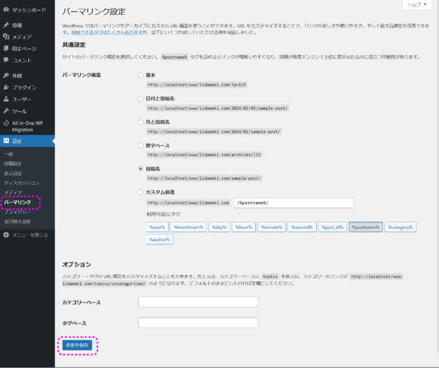Click the タグベース text field
This screenshot has width=439, height=368.
click(x=198, y=323)
